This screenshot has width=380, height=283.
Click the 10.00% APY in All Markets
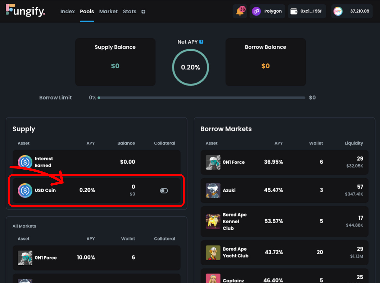click(86, 257)
